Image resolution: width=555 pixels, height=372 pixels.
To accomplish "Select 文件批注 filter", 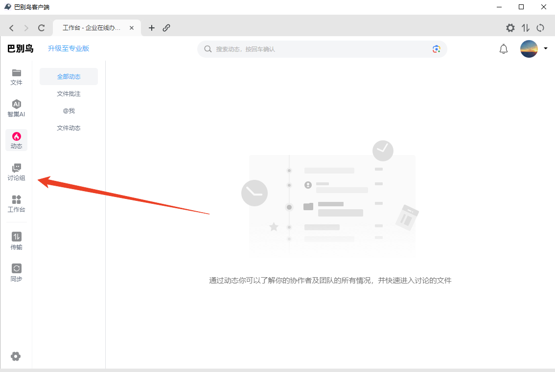I will [69, 94].
